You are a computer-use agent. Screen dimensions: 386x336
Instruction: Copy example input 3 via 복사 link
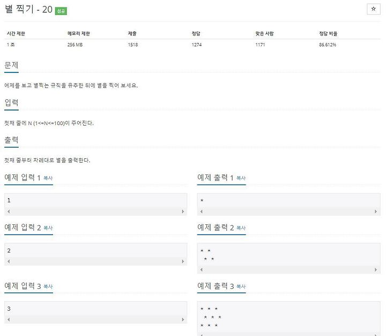(48, 287)
